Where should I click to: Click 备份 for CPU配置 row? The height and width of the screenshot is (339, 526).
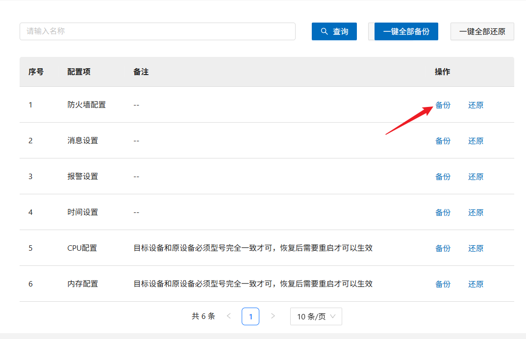pos(443,248)
